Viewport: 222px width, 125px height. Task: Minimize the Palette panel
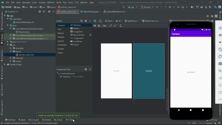pyautogui.click(x=90, y=21)
